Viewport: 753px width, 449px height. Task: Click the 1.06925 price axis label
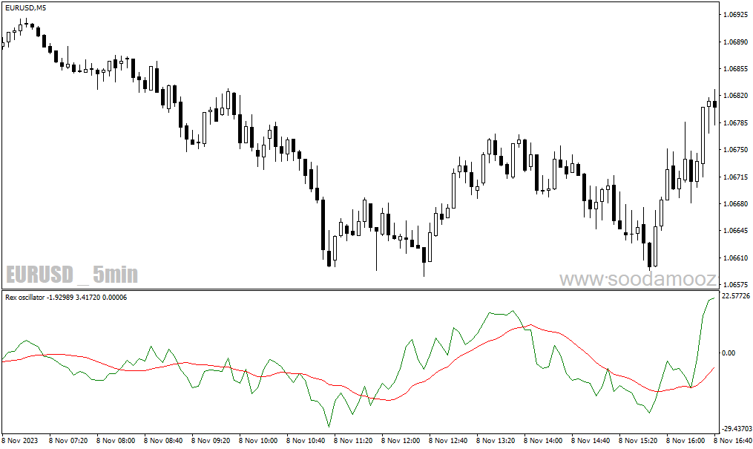pyautogui.click(x=735, y=14)
